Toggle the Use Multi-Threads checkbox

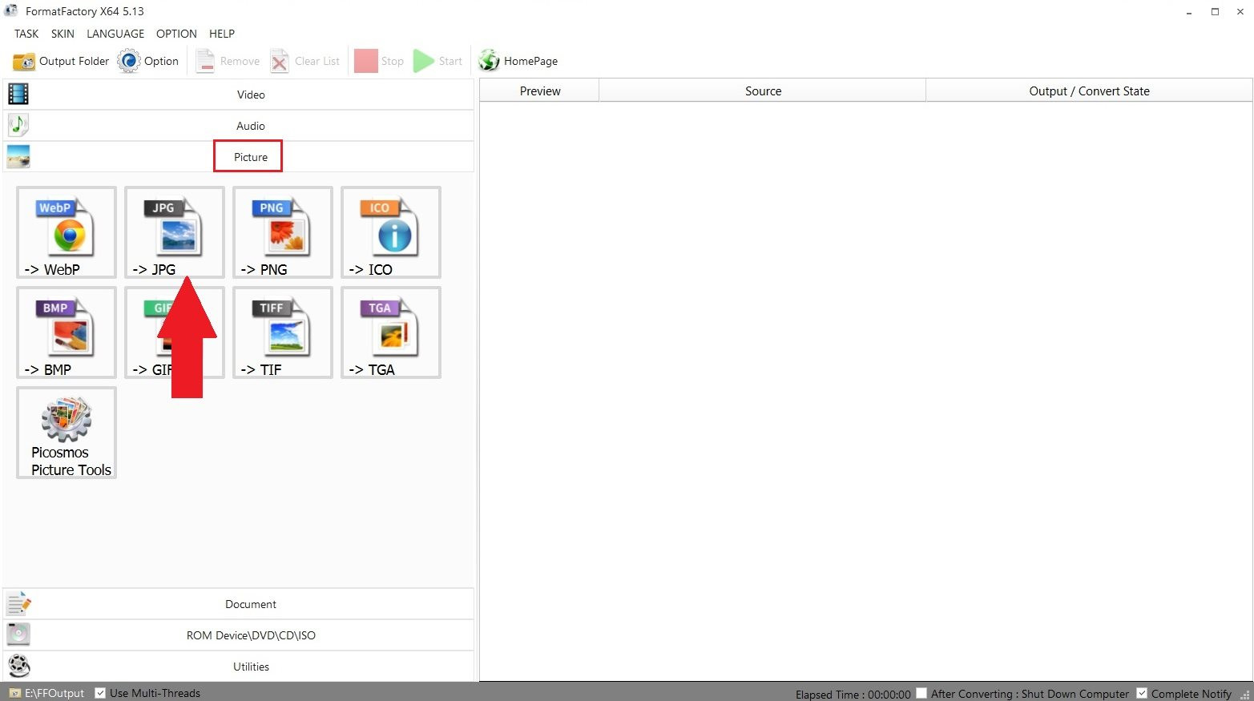click(100, 693)
